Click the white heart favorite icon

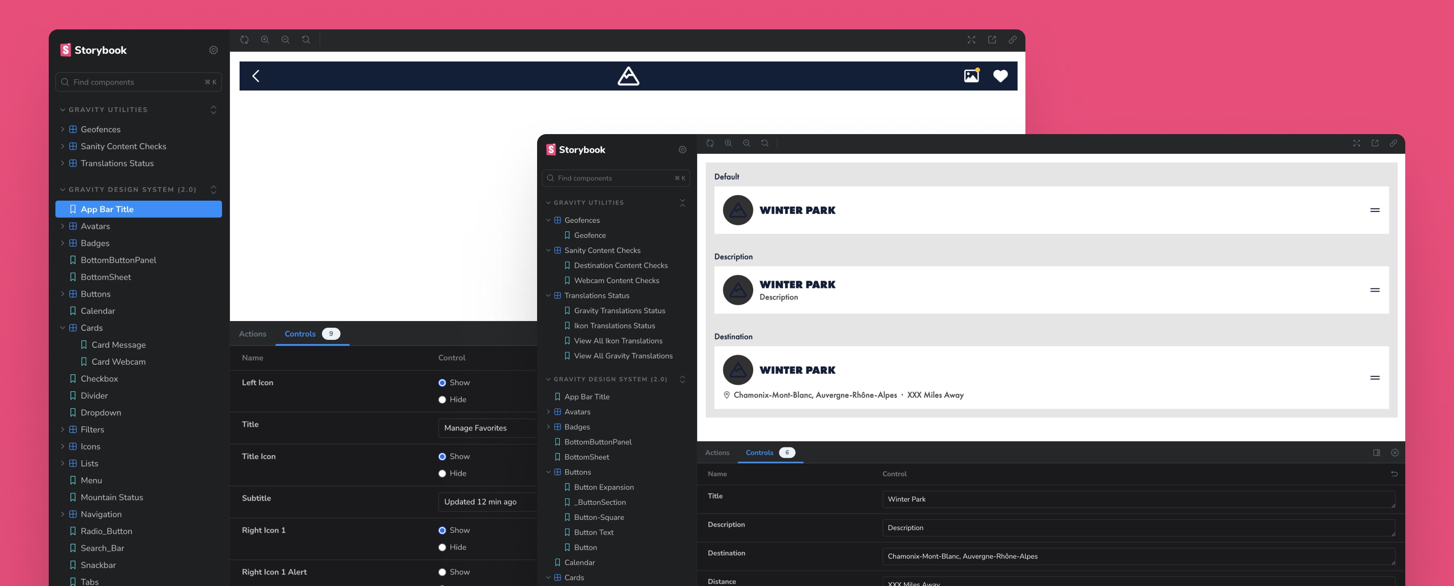(1000, 76)
